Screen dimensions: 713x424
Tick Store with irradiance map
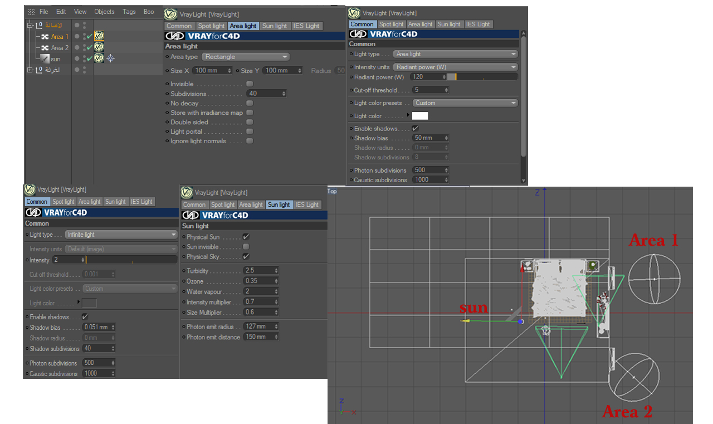click(250, 113)
